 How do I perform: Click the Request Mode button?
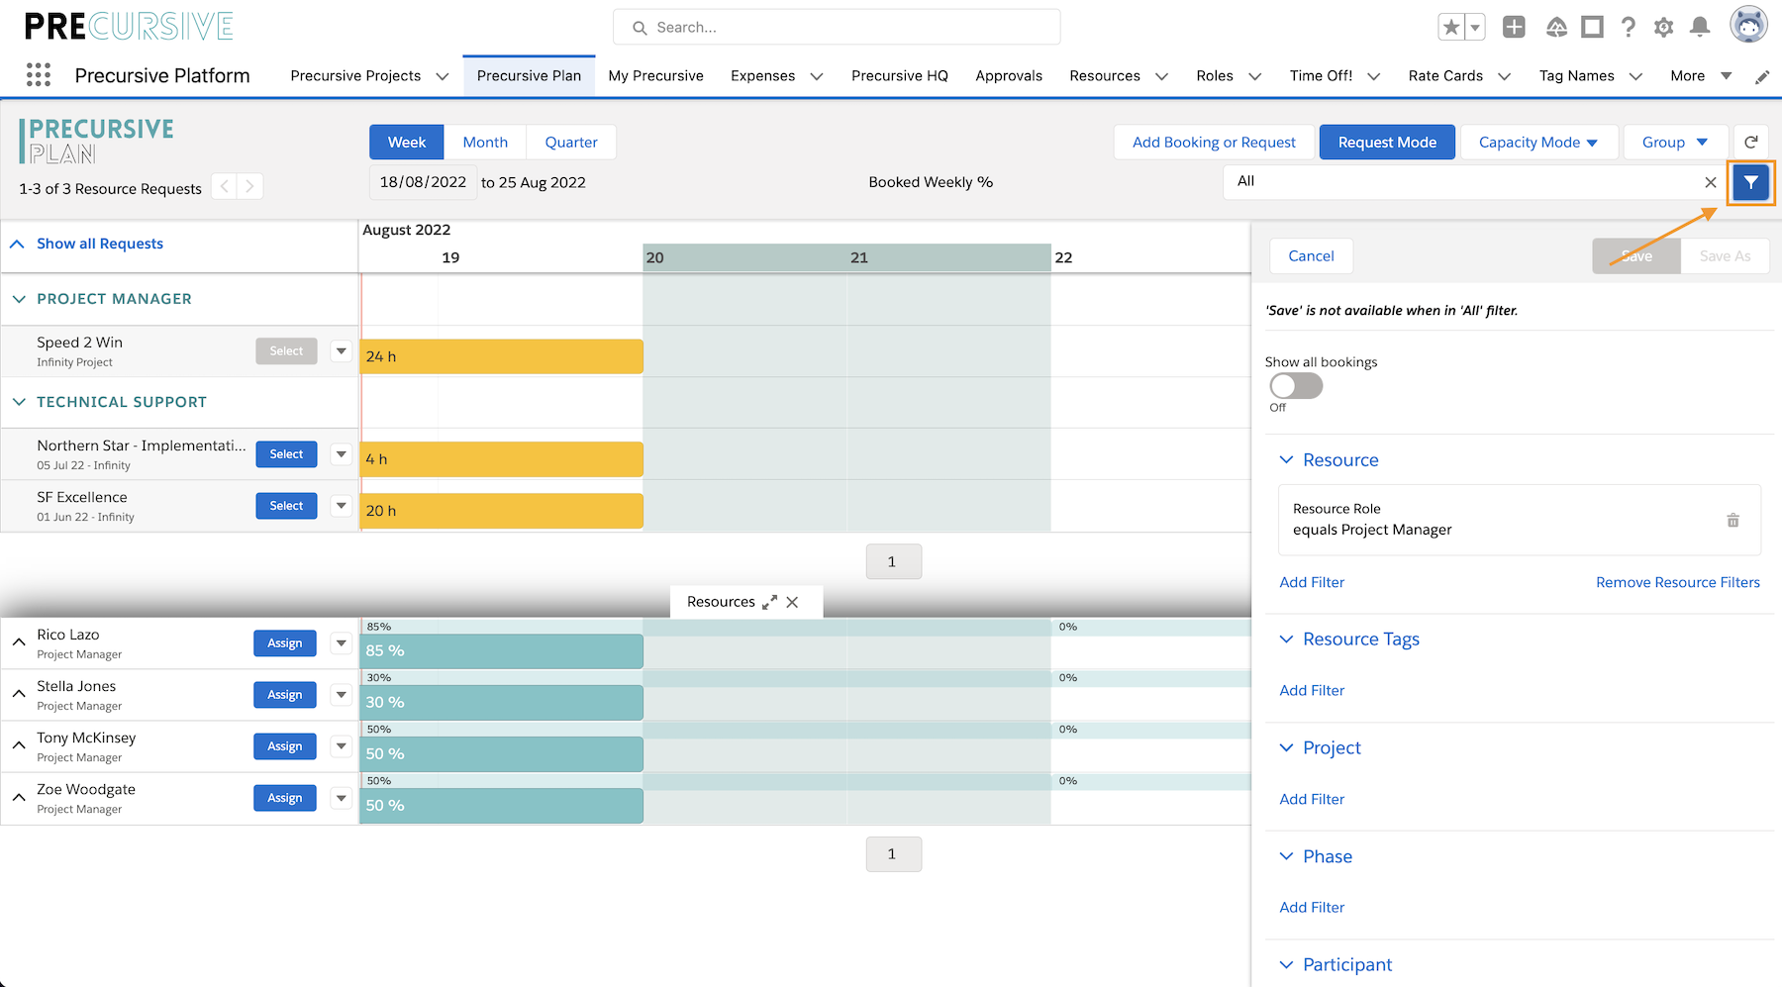[x=1387, y=143]
